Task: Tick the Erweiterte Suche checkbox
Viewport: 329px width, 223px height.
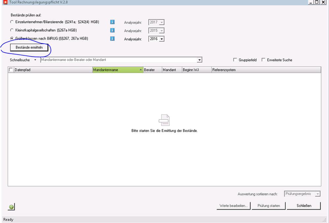Action: click(263, 60)
